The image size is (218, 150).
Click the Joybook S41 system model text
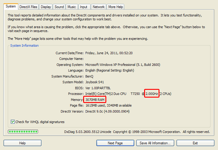coord(95,82)
